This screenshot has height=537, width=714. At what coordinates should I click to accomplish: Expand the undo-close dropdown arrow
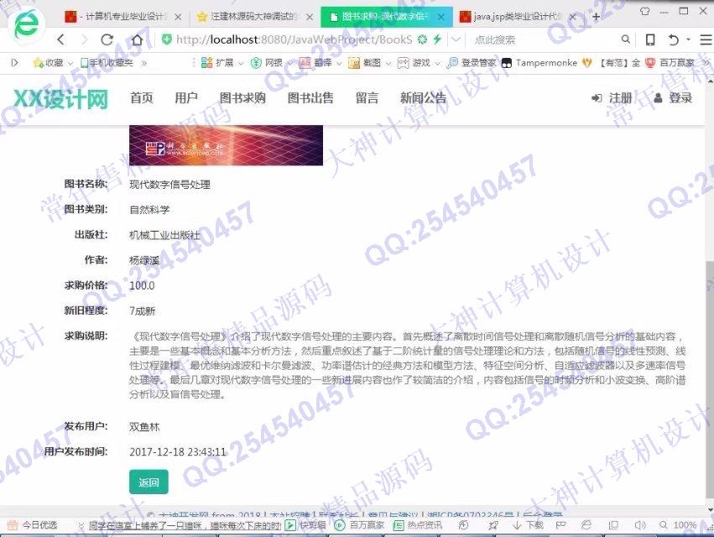coord(689,40)
